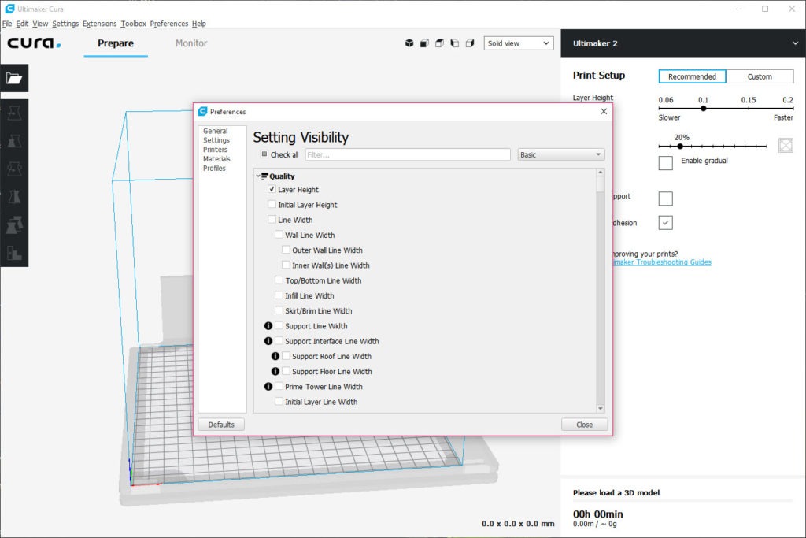Click info icon beside Support Roof Line Width

point(275,356)
